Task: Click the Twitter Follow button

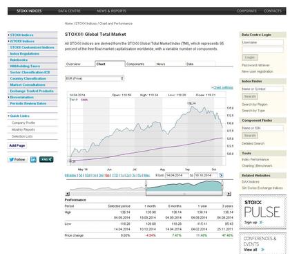Action: coord(17,159)
